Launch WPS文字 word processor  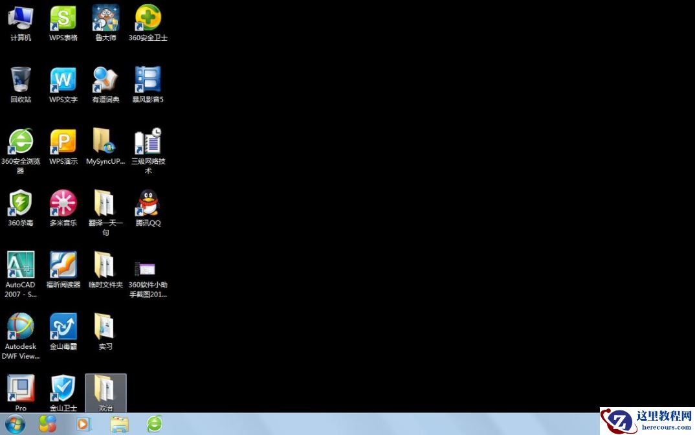pyautogui.click(x=63, y=80)
